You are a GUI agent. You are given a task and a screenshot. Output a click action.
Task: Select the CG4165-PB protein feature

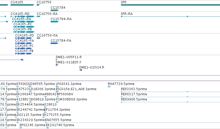24,54
